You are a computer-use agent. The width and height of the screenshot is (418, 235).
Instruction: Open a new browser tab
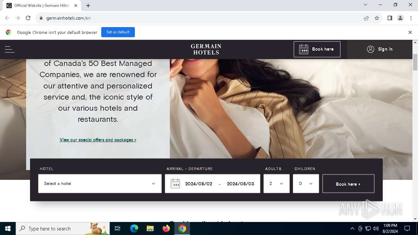coord(88,6)
